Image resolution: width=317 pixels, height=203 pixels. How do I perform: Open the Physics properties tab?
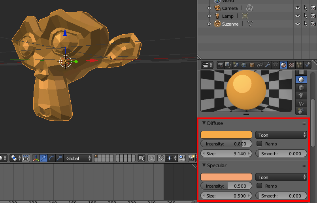307,65
